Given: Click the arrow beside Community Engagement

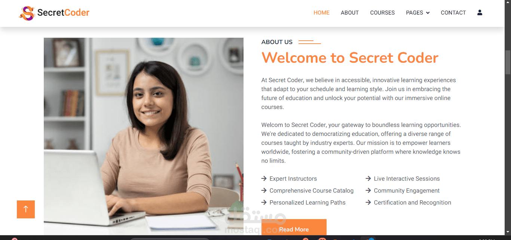Looking at the screenshot, I should (x=368, y=191).
